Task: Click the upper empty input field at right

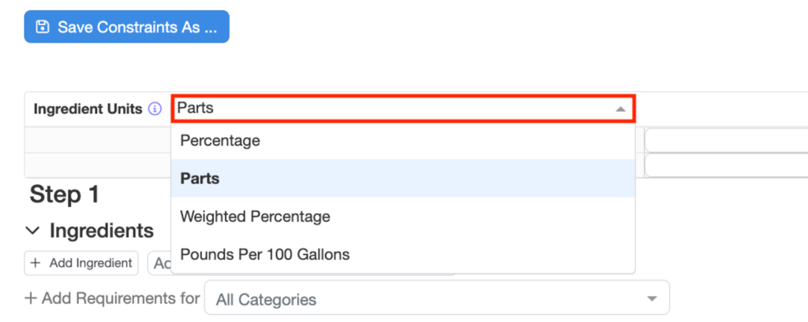Action: [x=726, y=141]
